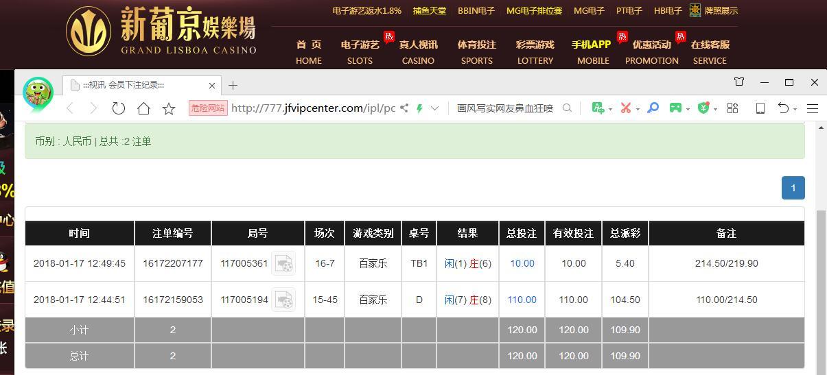827x375 pixels.
Task: Click the share icon in address bar
Action: coord(404,108)
